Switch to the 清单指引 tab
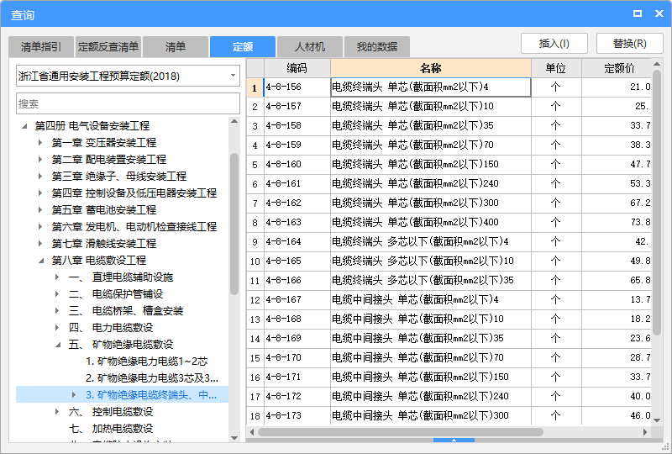 tap(41, 47)
